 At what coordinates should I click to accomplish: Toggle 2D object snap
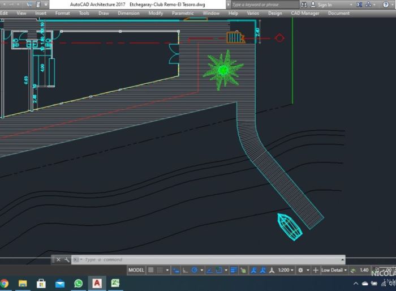219,270
